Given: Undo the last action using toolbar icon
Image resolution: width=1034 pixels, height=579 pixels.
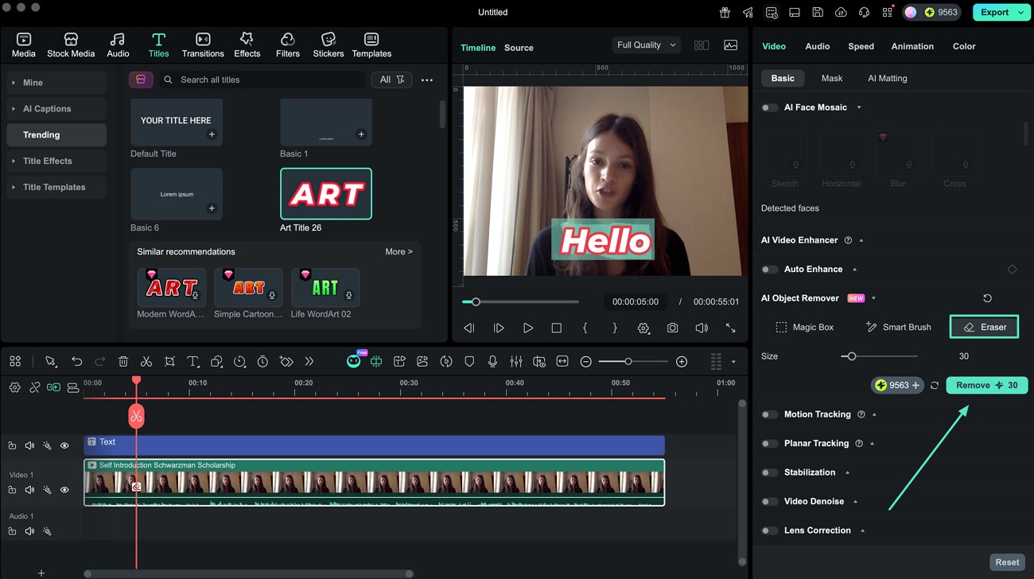Looking at the screenshot, I should (x=76, y=361).
